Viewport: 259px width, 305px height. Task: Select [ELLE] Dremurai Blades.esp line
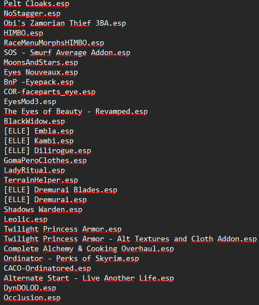click(x=61, y=190)
